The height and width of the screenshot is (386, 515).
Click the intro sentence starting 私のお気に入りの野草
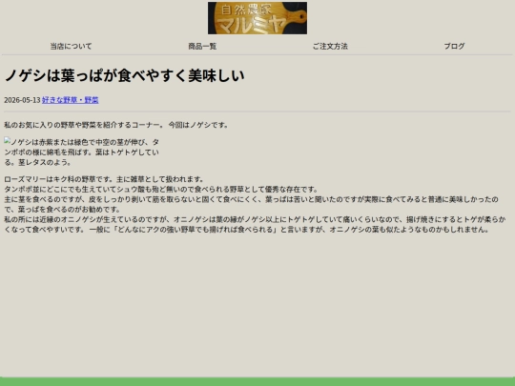pyautogui.click(x=116, y=125)
